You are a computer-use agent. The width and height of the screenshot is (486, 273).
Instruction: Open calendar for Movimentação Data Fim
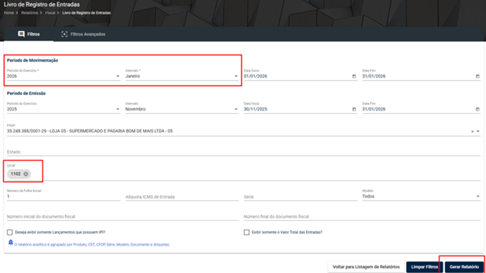[477, 76]
